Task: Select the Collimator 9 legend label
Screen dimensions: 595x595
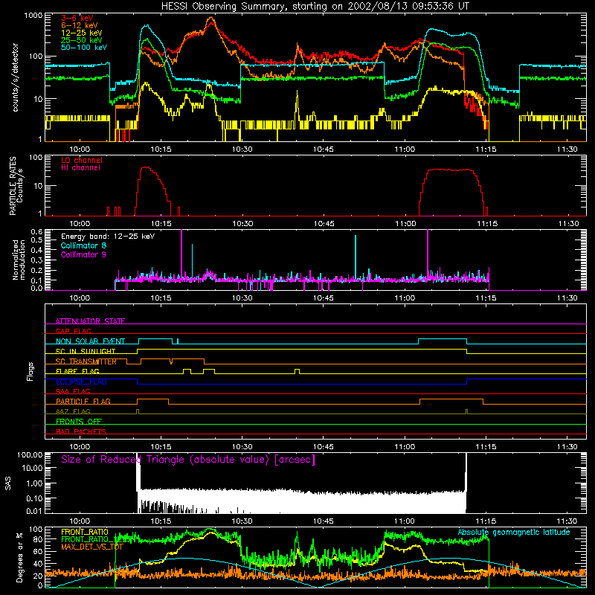Action: (x=83, y=254)
